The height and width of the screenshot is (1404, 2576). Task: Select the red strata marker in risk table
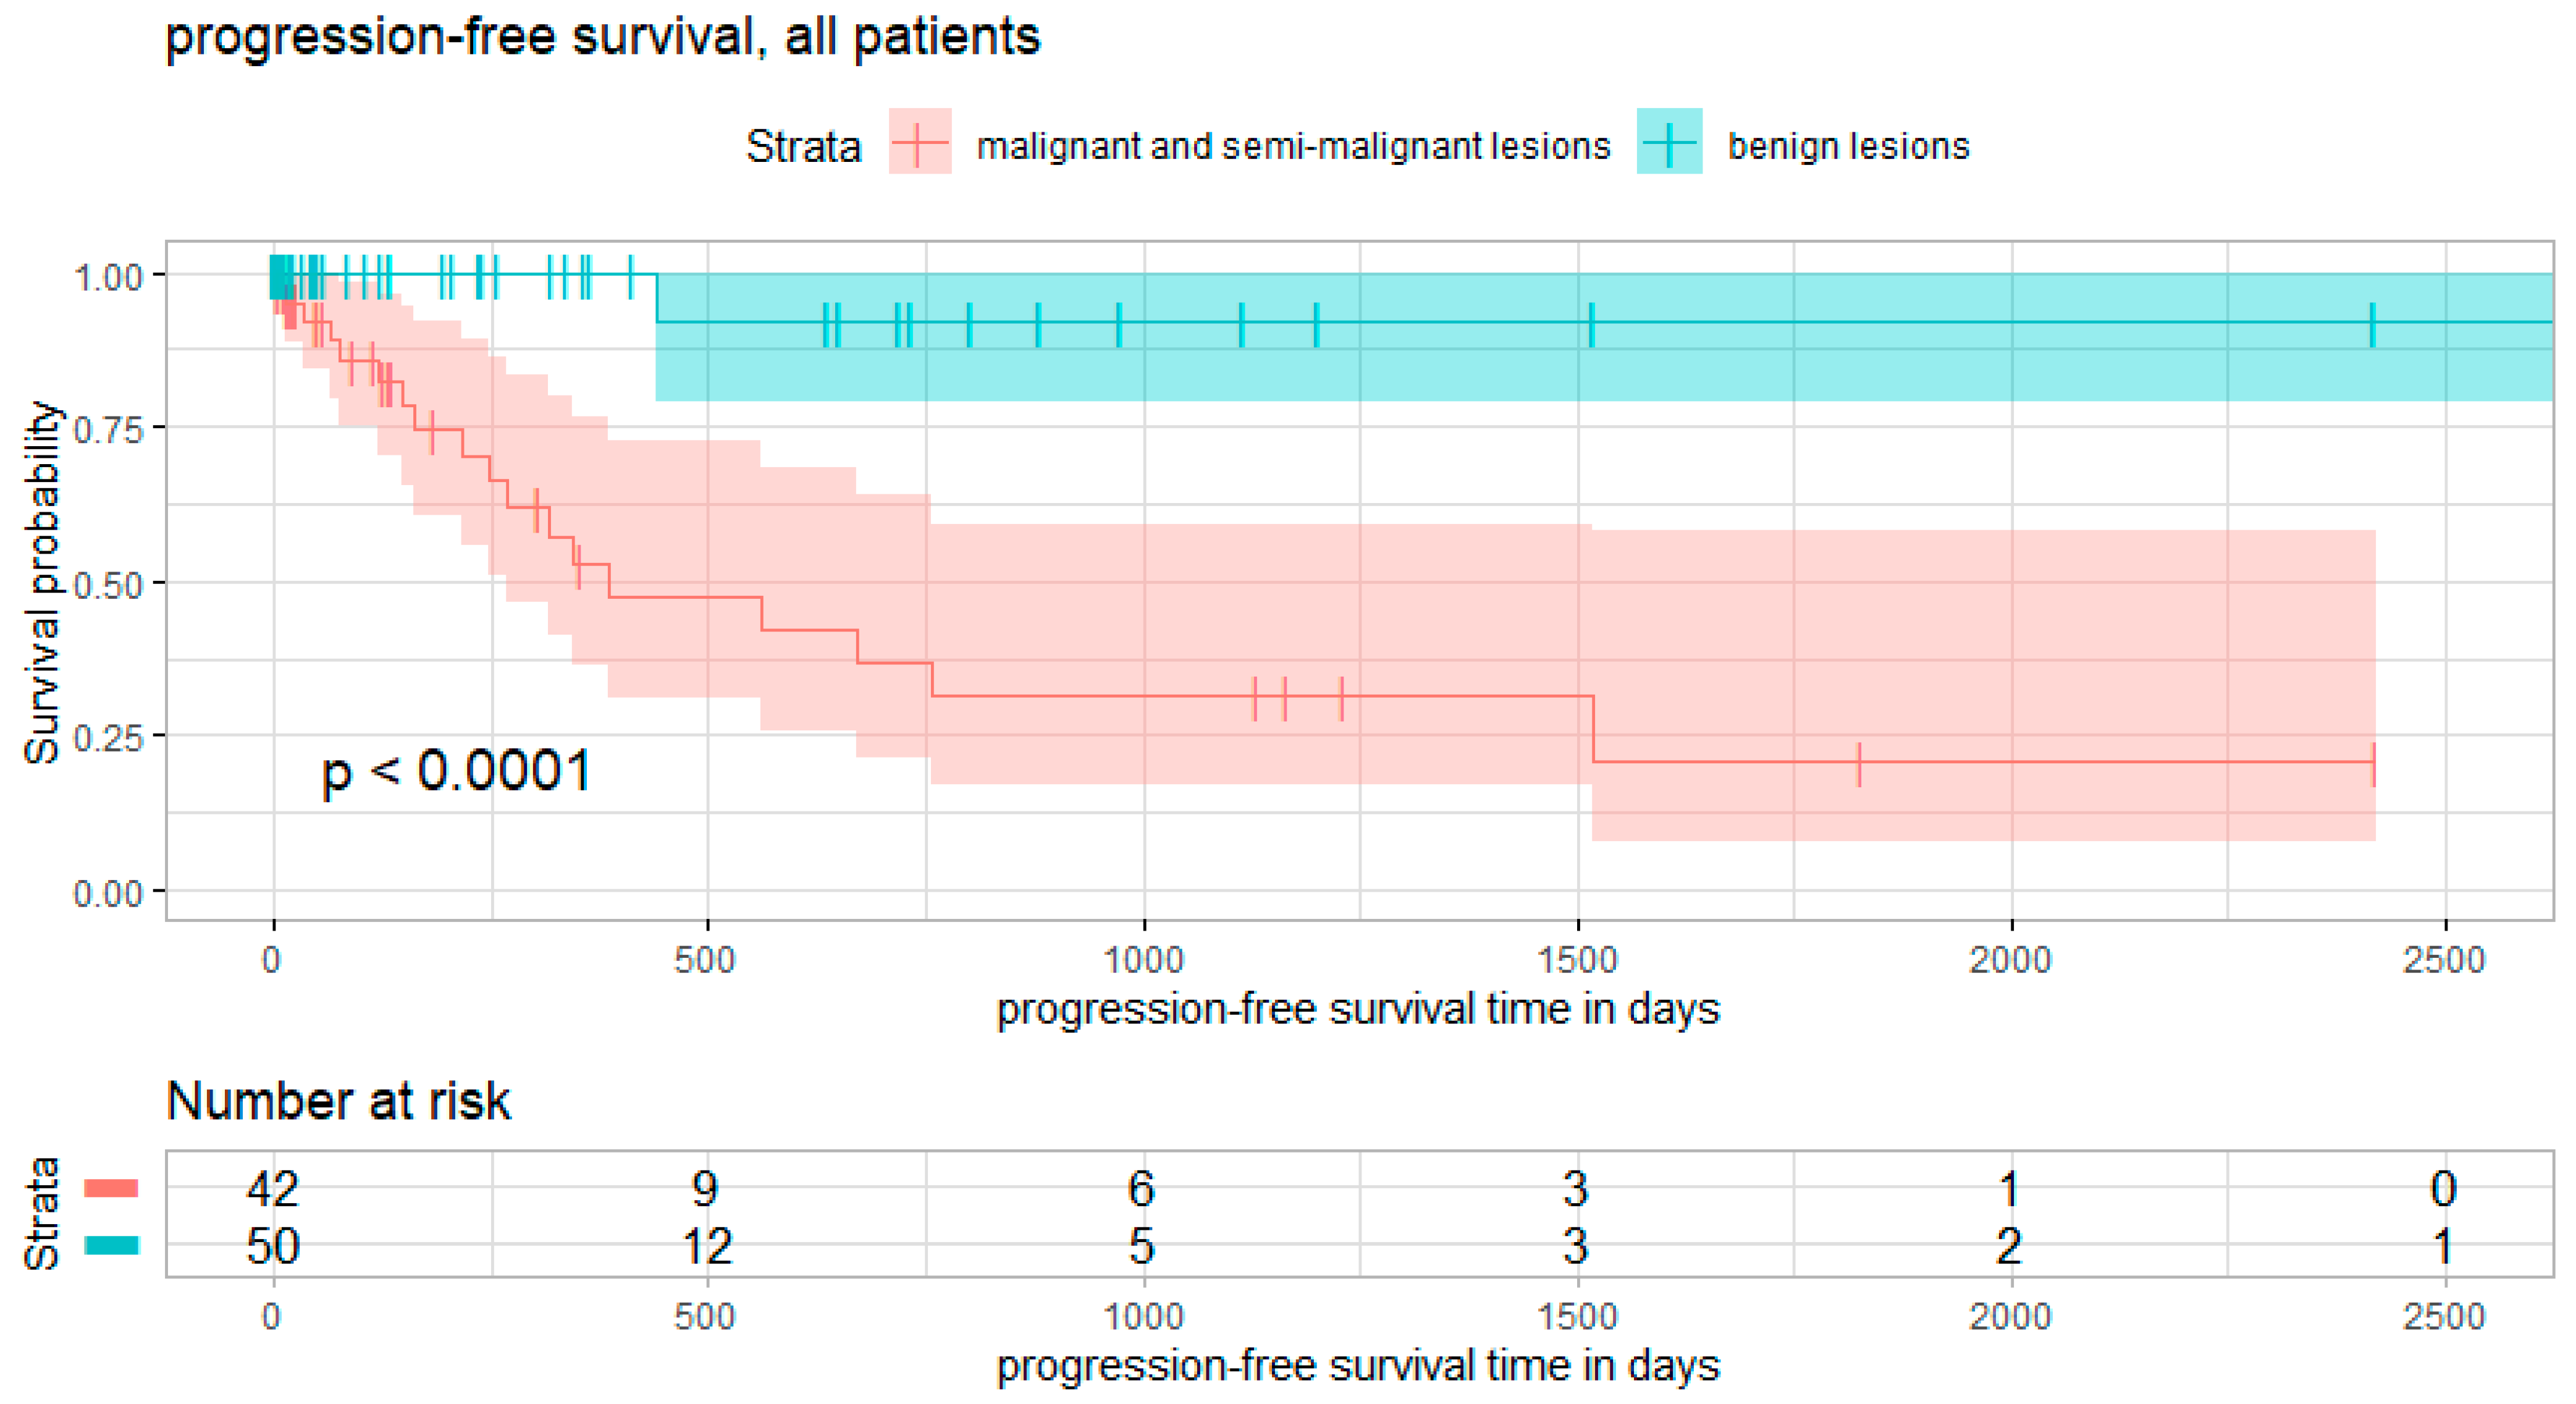click(x=111, y=1188)
